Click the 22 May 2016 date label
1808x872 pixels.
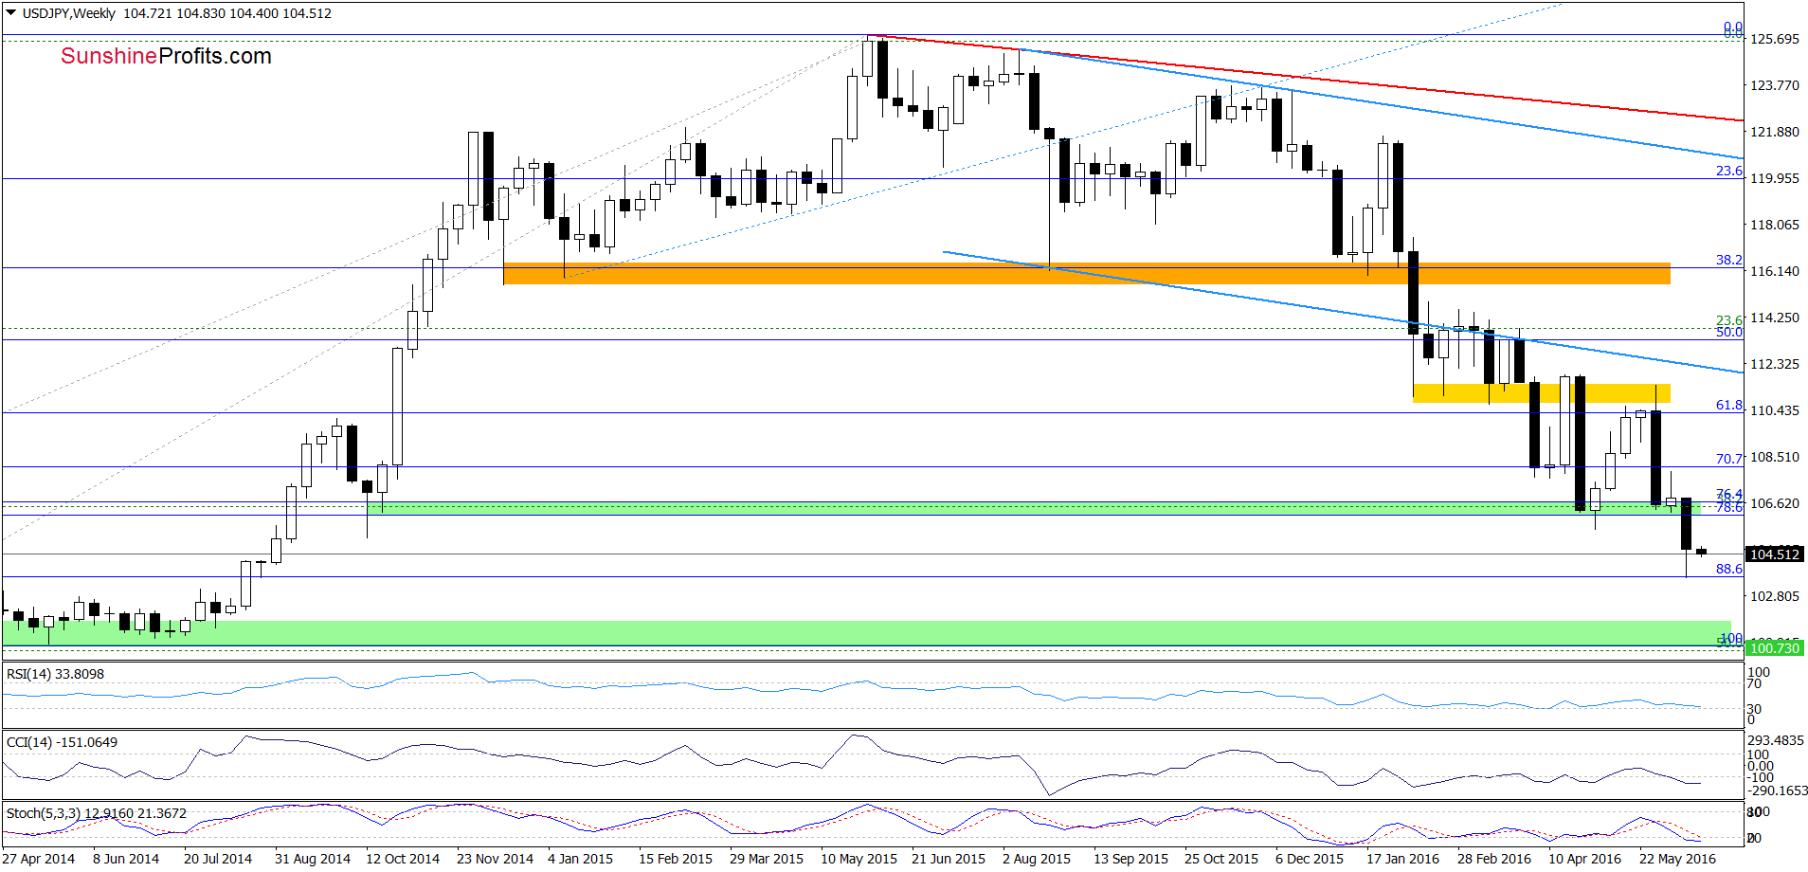coord(1677,859)
